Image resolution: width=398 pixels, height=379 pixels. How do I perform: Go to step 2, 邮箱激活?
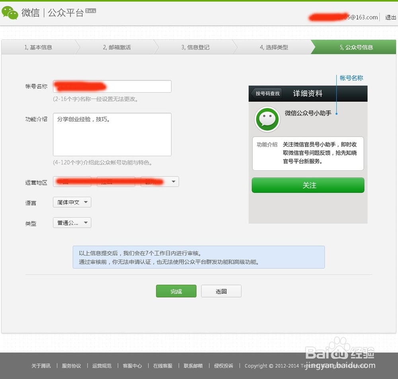117,47
